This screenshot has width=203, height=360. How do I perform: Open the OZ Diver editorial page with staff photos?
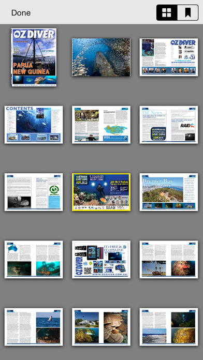coord(169,57)
